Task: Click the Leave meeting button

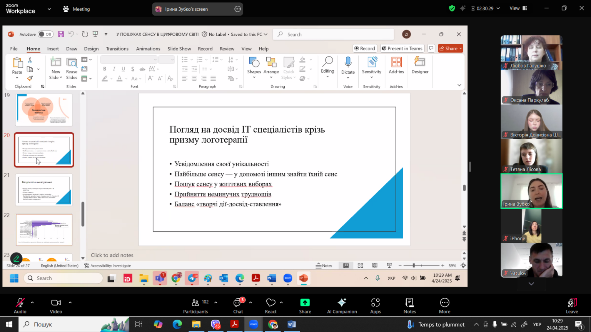Action: click(572, 306)
